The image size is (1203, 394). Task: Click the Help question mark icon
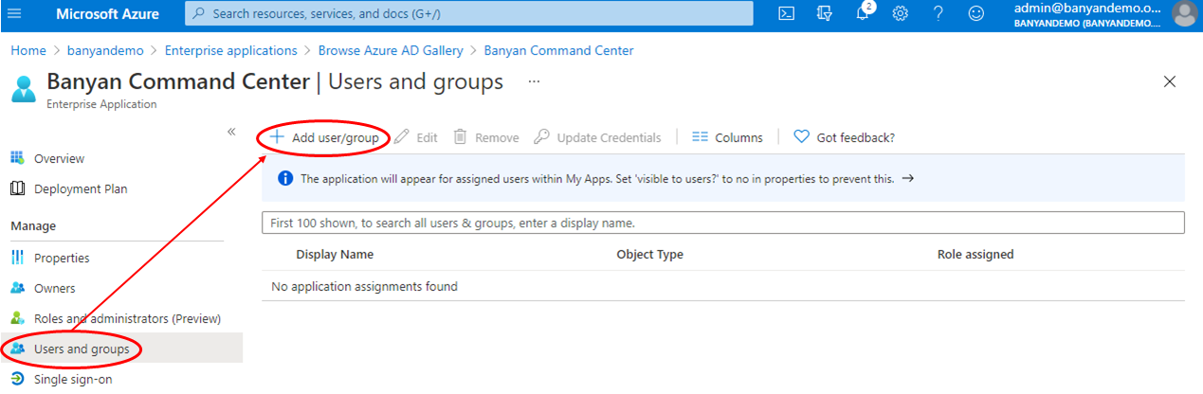[x=938, y=13]
